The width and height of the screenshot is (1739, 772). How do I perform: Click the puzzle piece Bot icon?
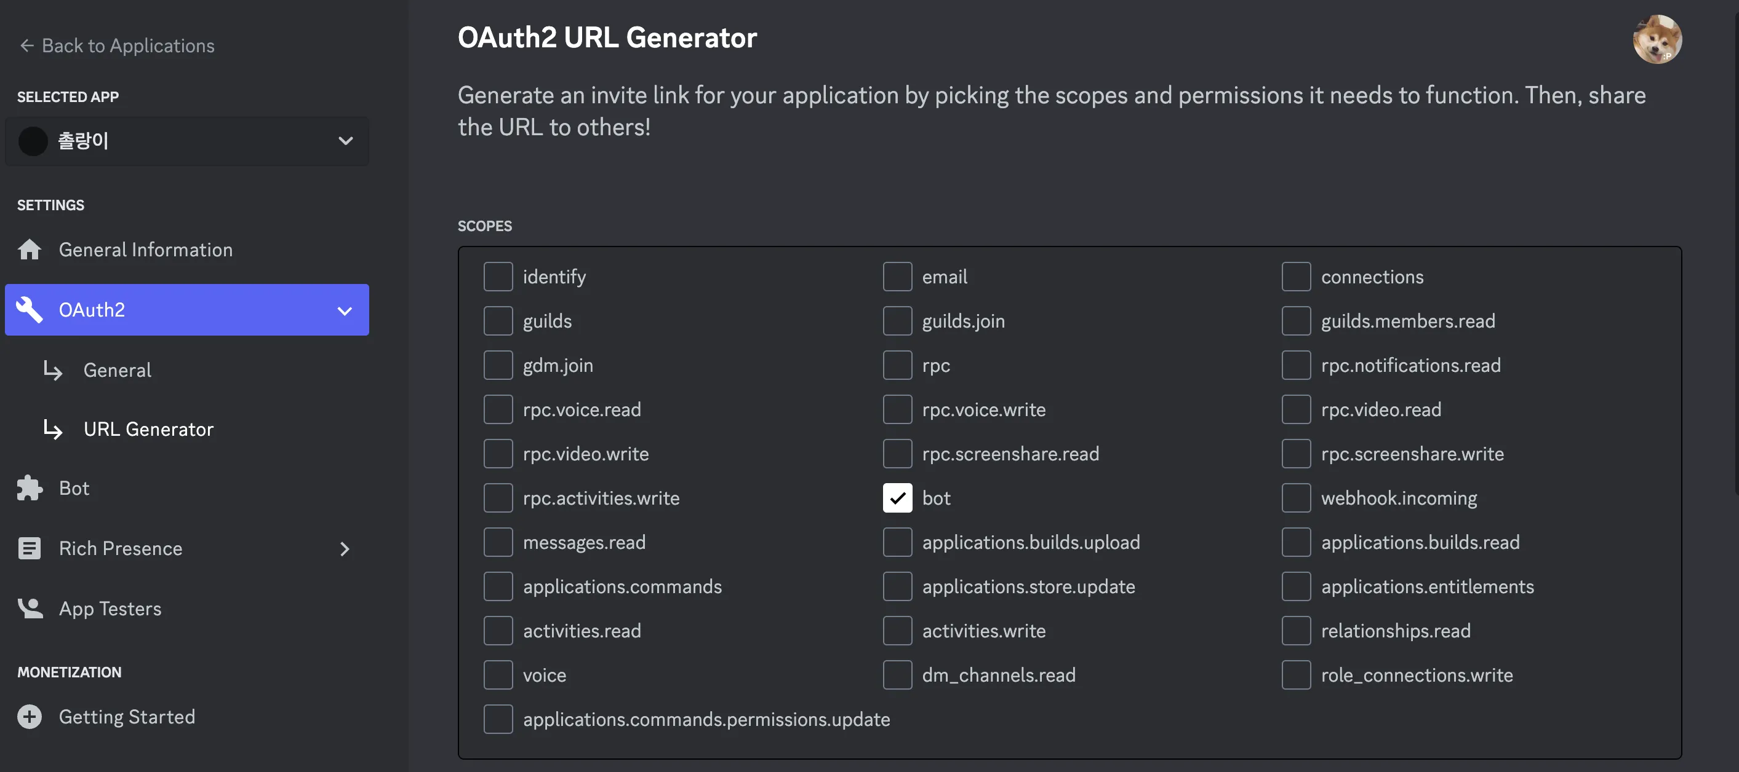[x=29, y=488]
